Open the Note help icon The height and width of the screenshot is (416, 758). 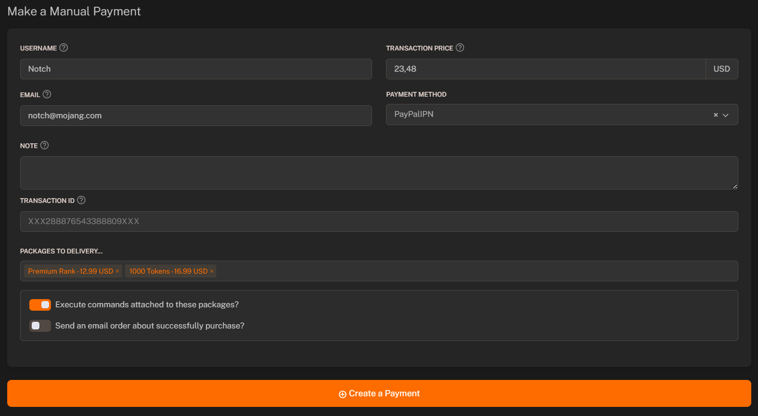pos(45,145)
